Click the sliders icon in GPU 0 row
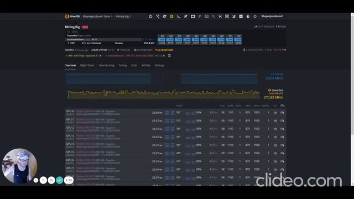The image size is (354, 199). tap(275, 113)
